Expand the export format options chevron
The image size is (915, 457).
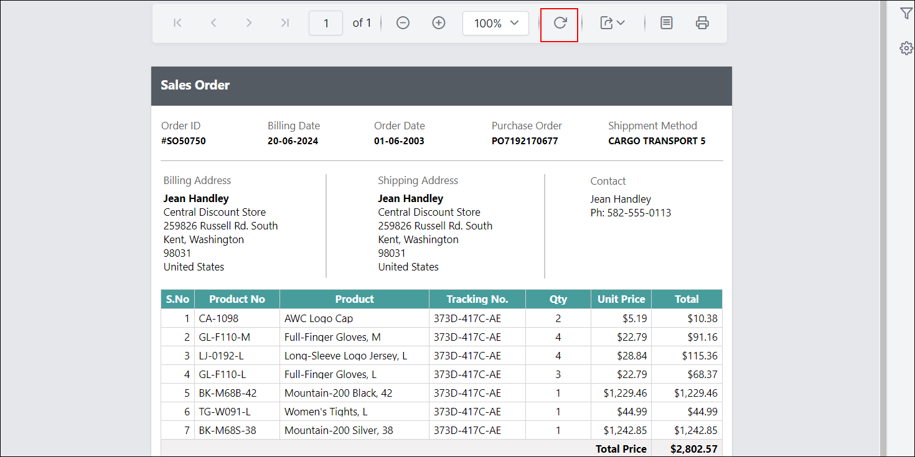tap(620, 22)
